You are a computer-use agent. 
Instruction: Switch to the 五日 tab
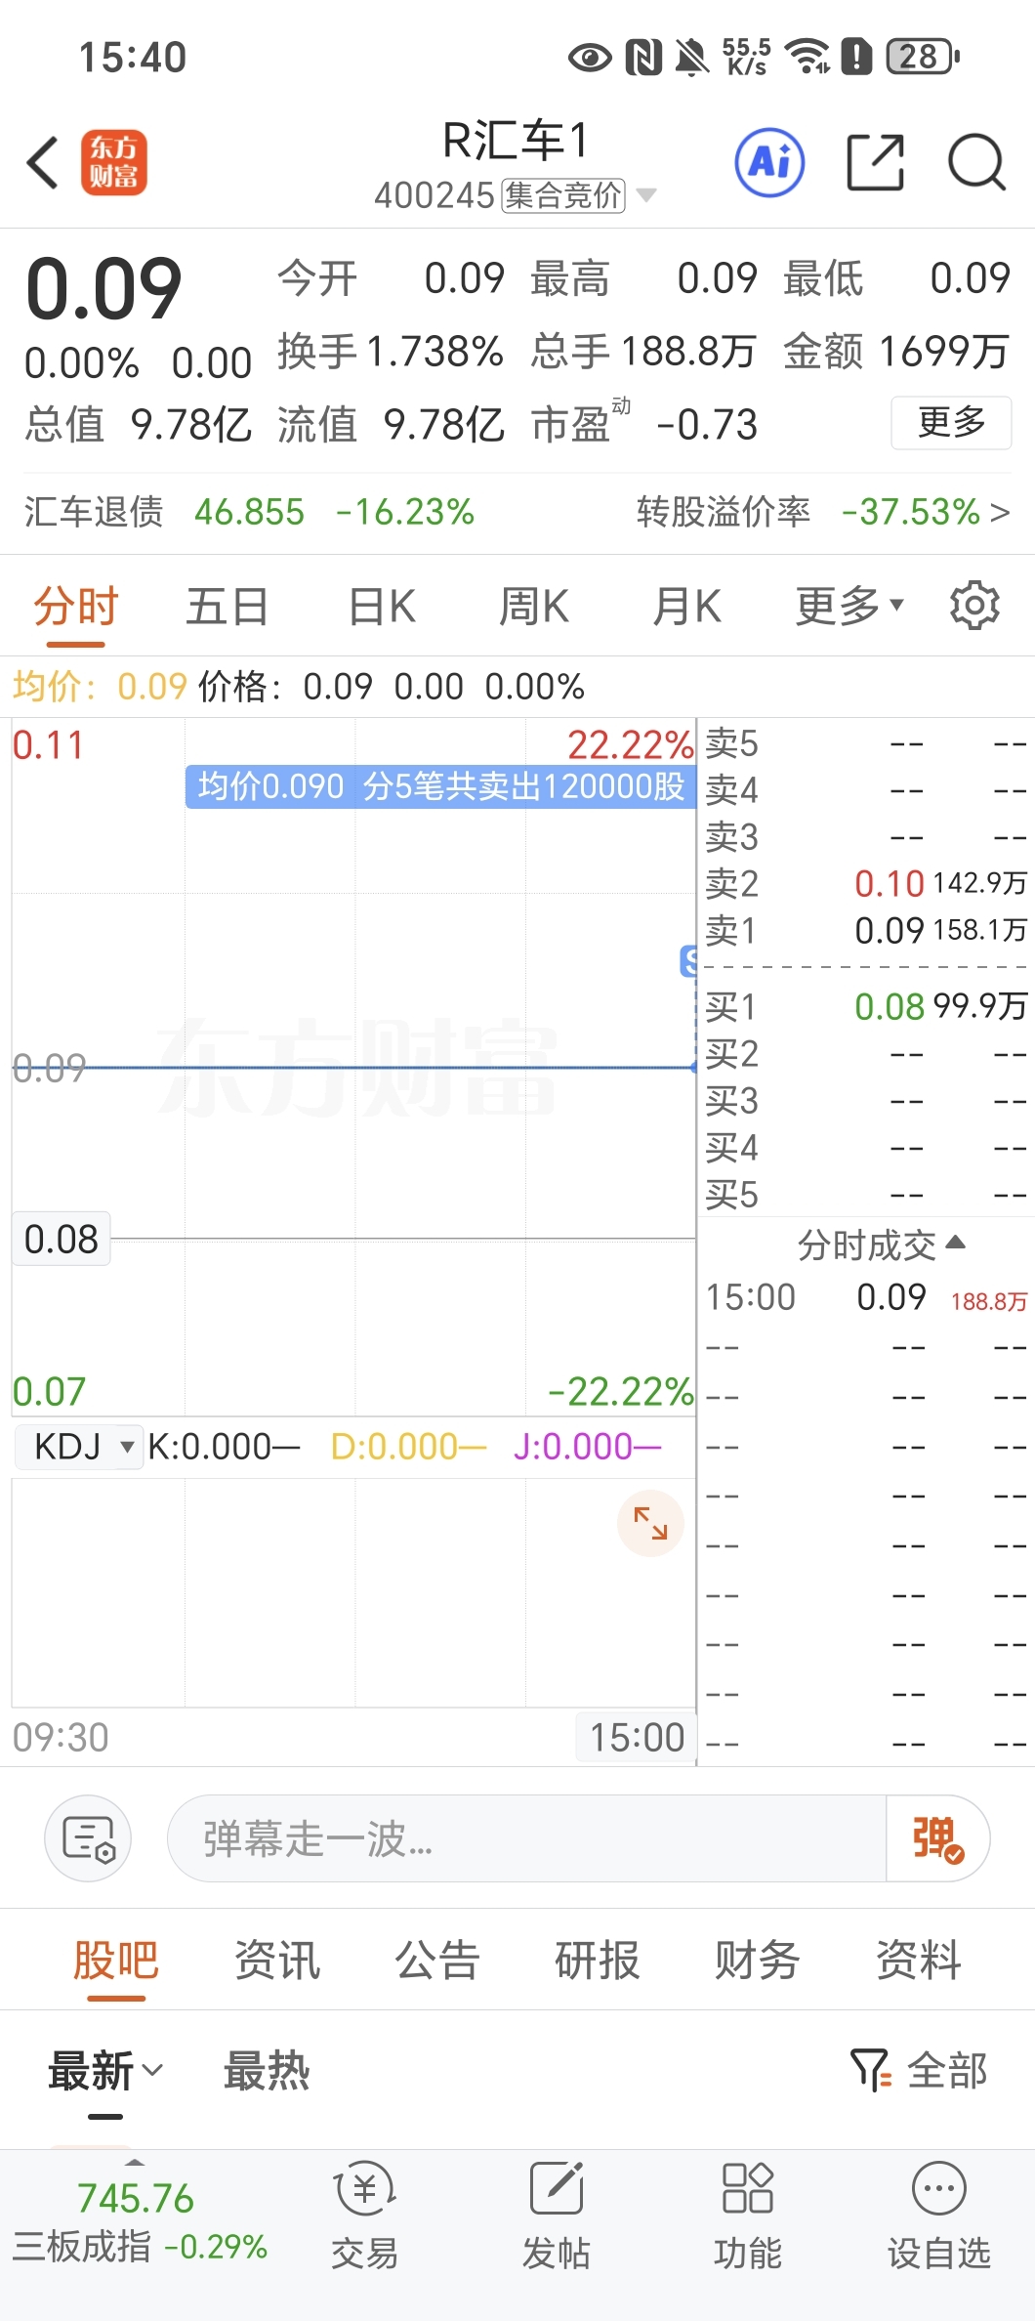(x=228, y=606)
